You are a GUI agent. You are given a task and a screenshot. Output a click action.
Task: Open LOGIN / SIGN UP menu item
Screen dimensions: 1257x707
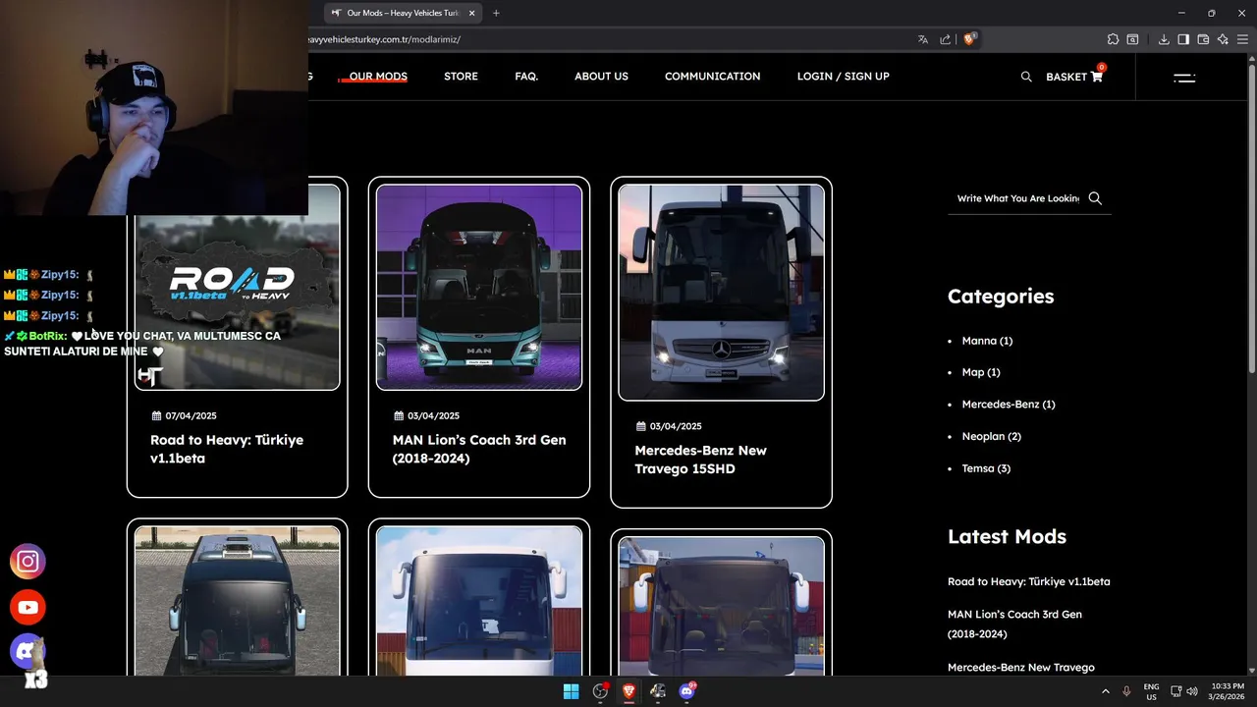coord(843,77)
